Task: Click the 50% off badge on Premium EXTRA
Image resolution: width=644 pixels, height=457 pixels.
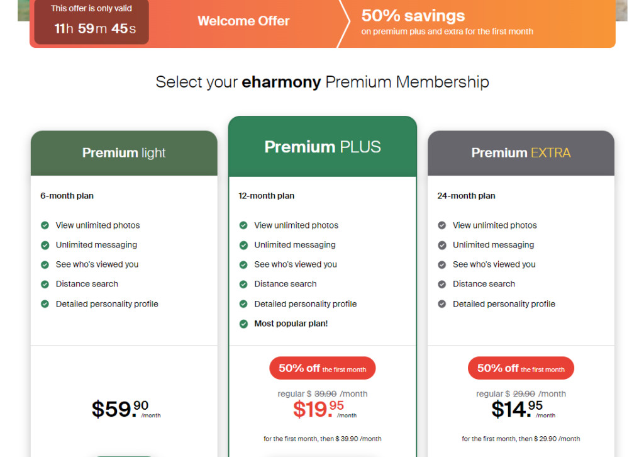Action: [x=520, y=368]
